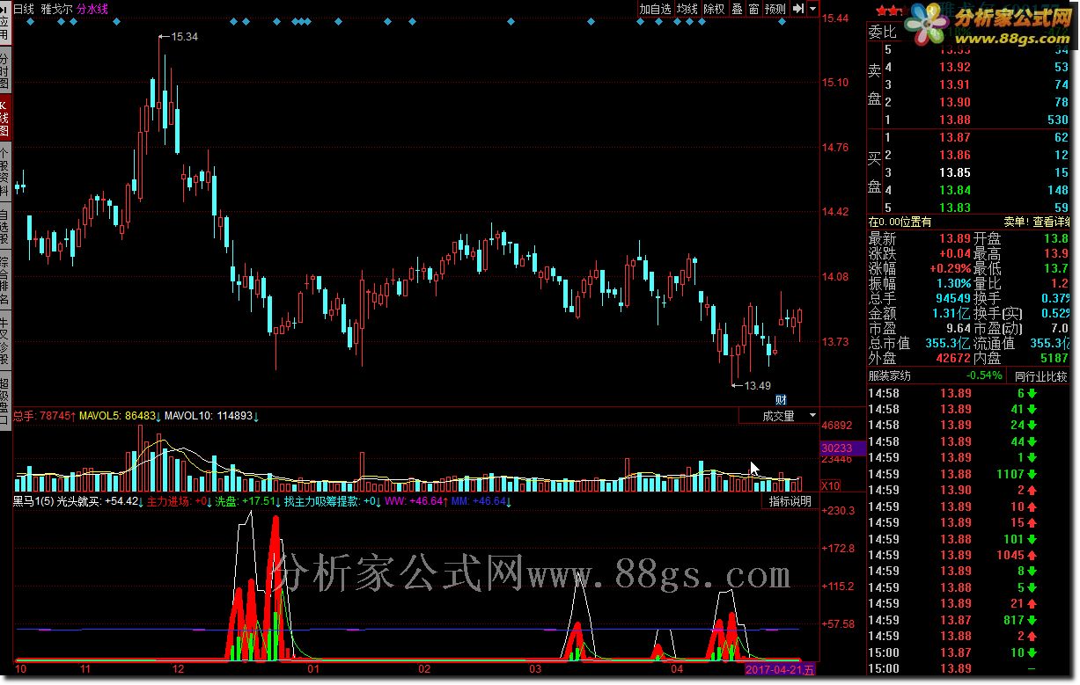Image resolution: width=1080 pixels, height=685 pixels.
Task: Select the sell level 1 price 13.88
Action: 954,120
